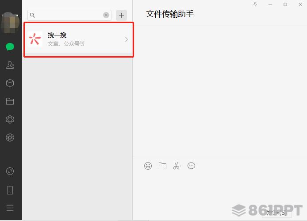
Task: Open the hexagon flower sidebar icon
Action: pyautogui.click(x=10, y=119)
